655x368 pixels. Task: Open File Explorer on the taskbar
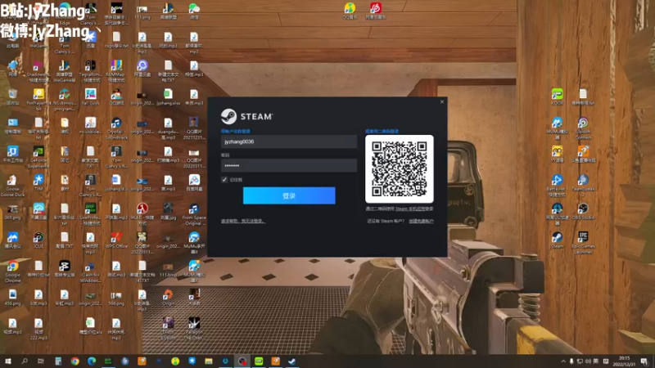[209, 361]
